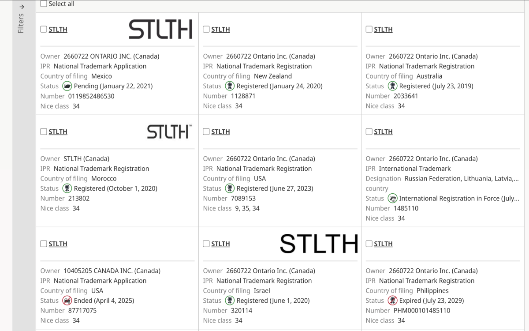This screenshot has height=331, width=529.
Task: Expand the Filters side panel arrow
Action: (x=21, y=7)
